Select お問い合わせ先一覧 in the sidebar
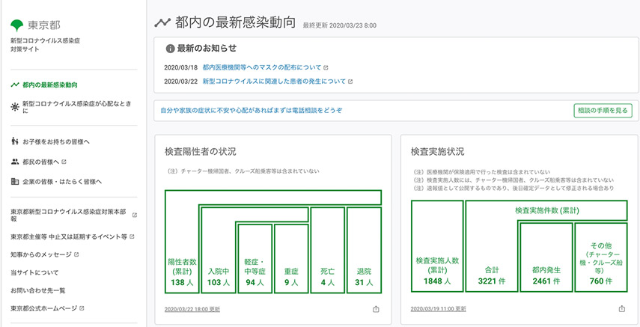This screenshot has height=327, width=640. [38, 290]
